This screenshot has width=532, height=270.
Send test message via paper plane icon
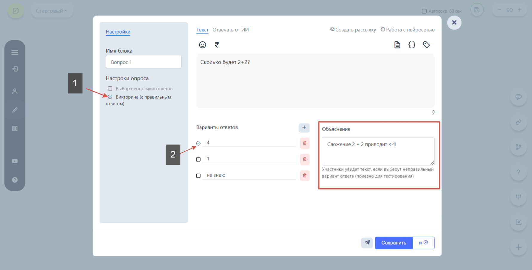(x=367, y=243)
